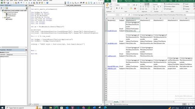Screen dimensions: 195x109
Task: Click Tell me what you want to do box
Action: 185,1
